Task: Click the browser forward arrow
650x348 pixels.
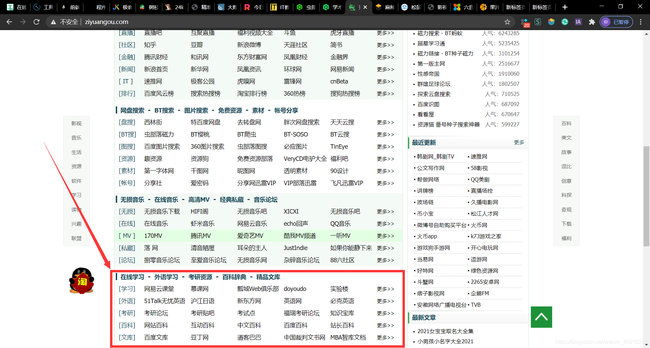Action: pos(23,22)
